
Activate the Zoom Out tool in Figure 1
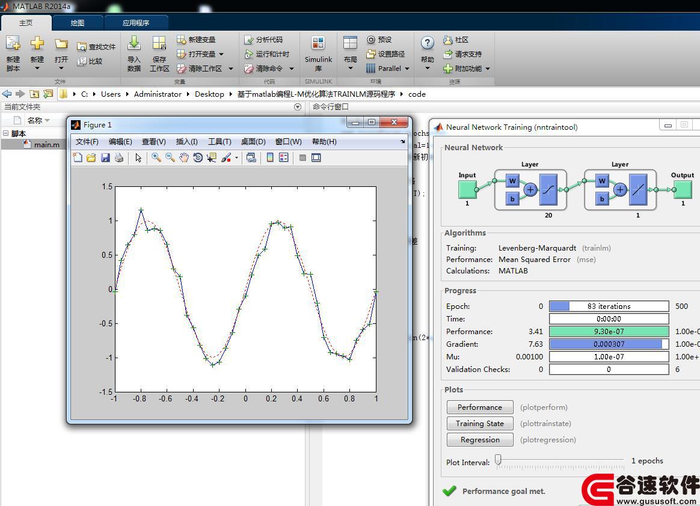pos(170,157)
